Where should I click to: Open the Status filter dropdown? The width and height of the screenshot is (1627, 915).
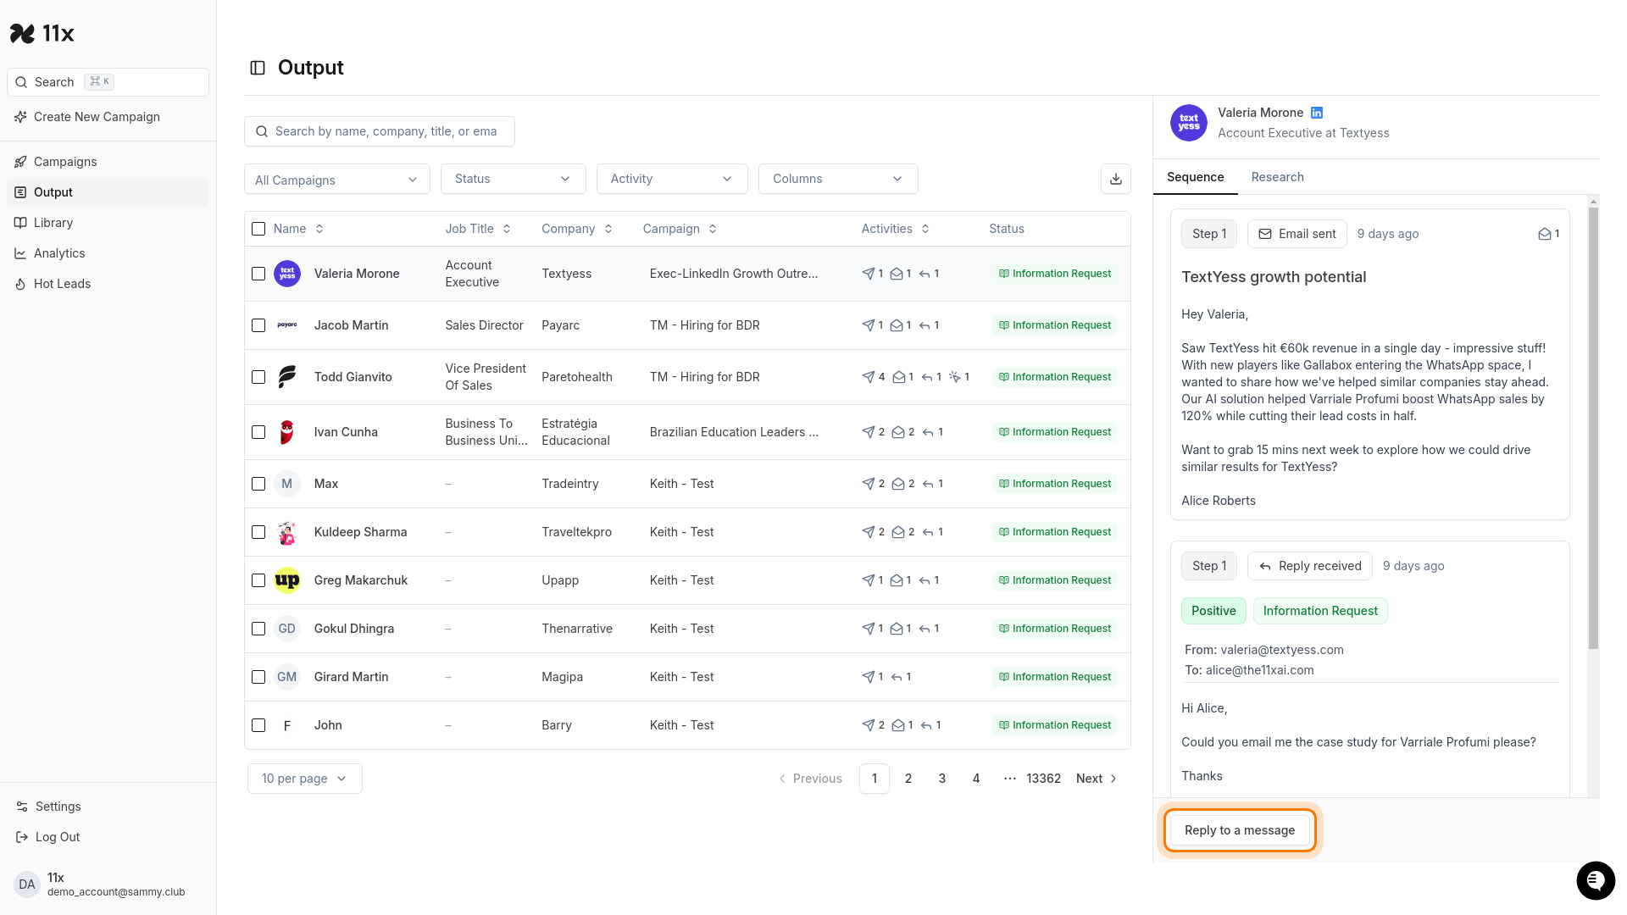513,179
